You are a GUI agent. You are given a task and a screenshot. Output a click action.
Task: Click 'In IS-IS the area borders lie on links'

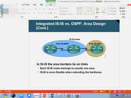(62, 64)
